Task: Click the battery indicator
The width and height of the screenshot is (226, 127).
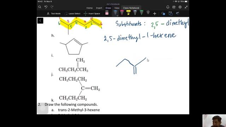Action: (186, 1)
